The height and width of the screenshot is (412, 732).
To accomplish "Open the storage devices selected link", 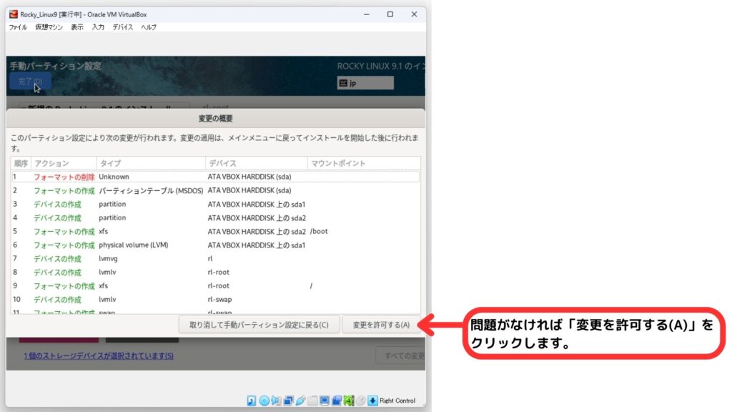I will point(99,356).
